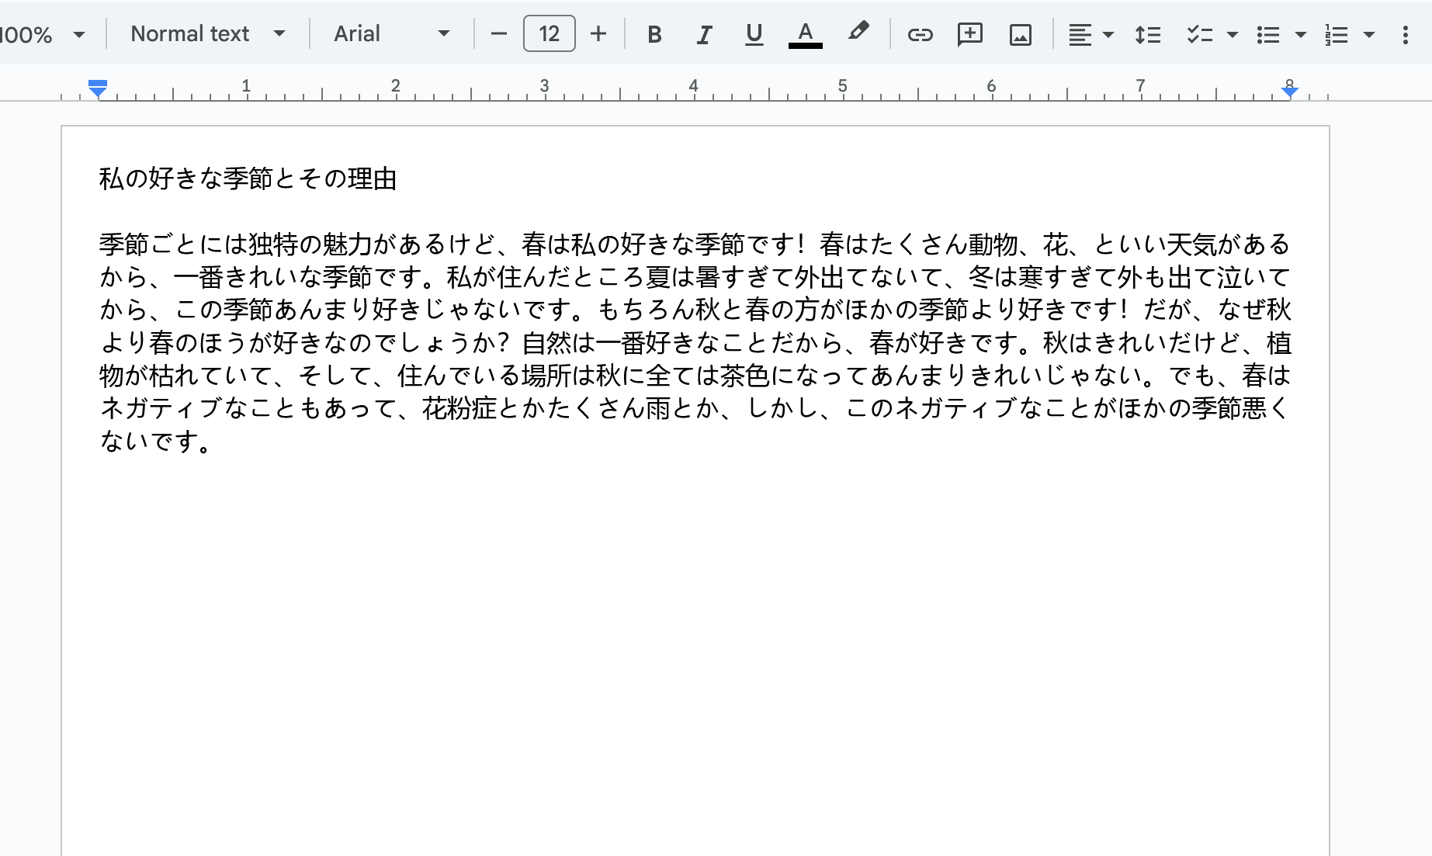Increase font size with plus button
The image size is (1432, 856).
pyautogui.click(x=598, y=34)
